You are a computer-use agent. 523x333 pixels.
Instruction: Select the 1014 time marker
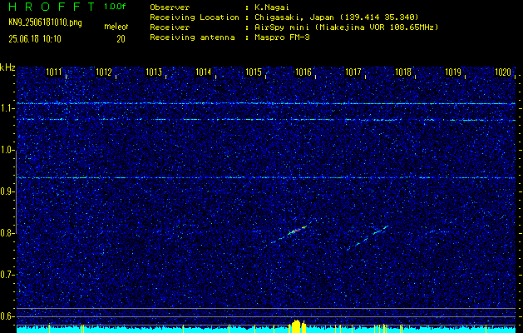click(x=204, y=72)
